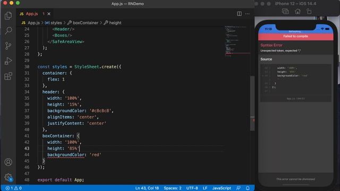The width and height of the screenshot is (340, 191).
Task: Click the Source heading in simulator
Action: tap(266, 59)
